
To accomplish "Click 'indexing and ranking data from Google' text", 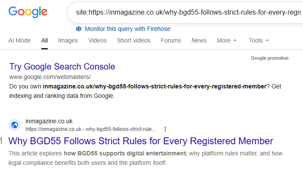I will pos(62,96).
